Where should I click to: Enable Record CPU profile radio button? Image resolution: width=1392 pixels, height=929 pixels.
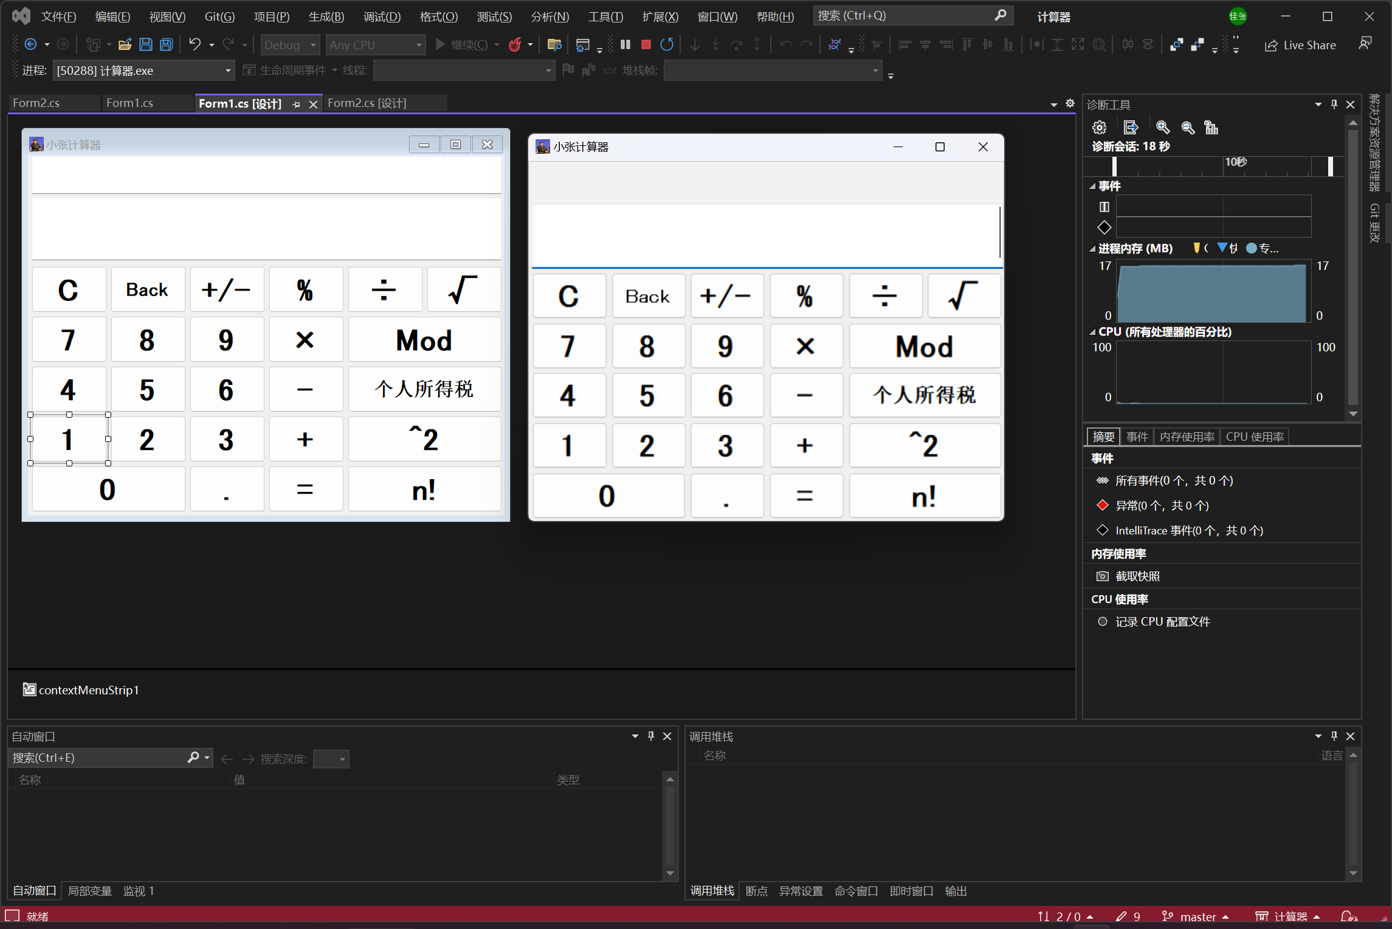(1102, 622)
